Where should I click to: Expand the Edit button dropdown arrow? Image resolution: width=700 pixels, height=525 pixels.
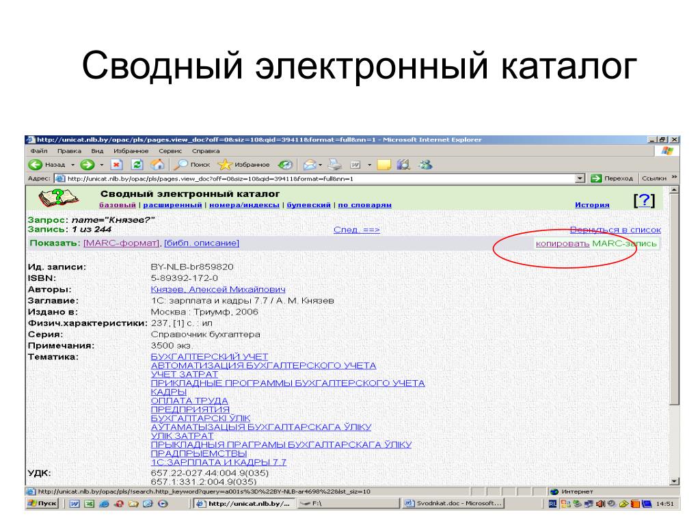coord(369,165)
